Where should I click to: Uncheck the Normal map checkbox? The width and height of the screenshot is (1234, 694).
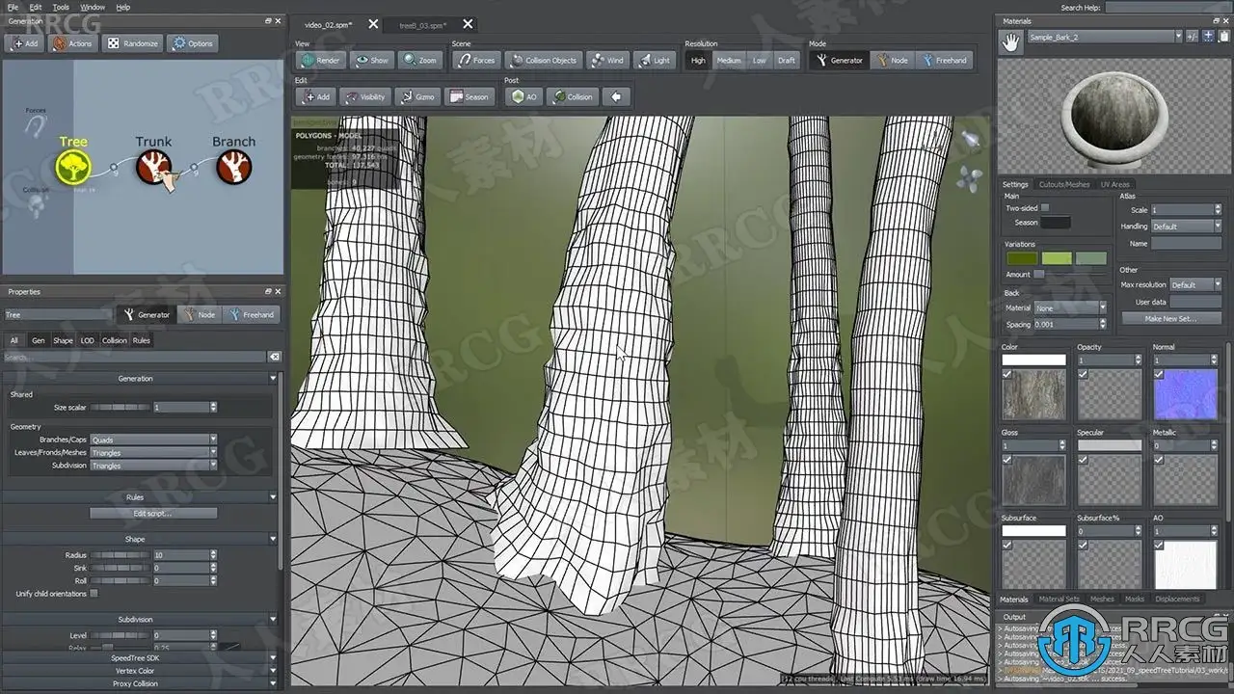pyautogui.click(x=1159, y=374)
